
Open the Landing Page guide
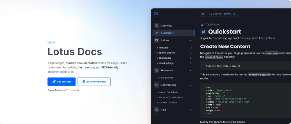[166, 63]
